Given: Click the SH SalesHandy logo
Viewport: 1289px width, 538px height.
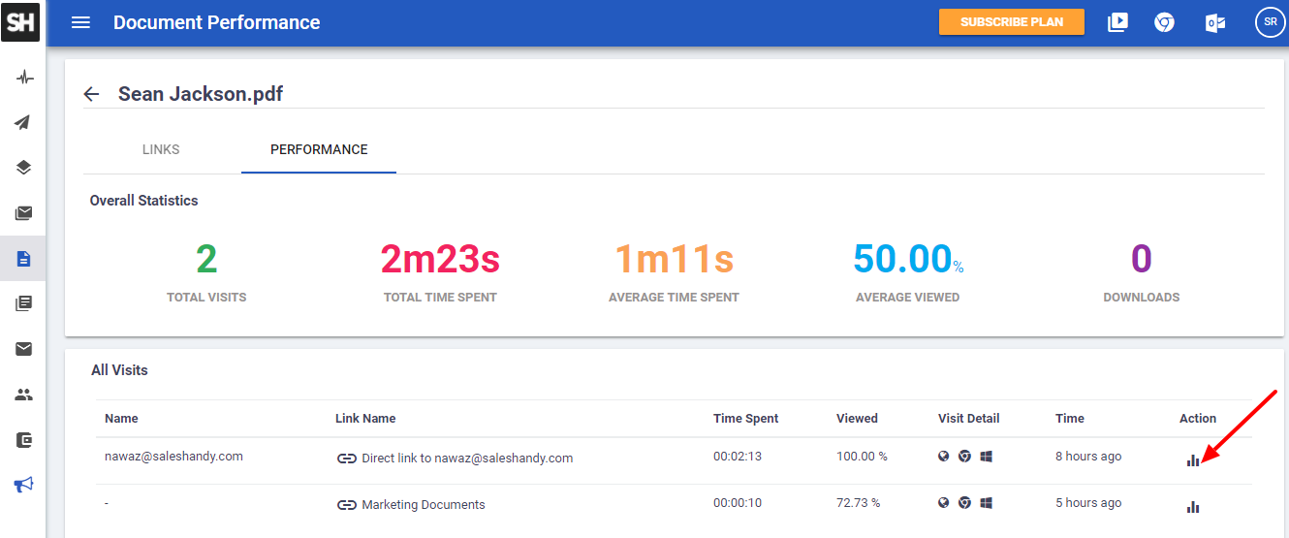Looking at the screenshot, I should 21,21.
